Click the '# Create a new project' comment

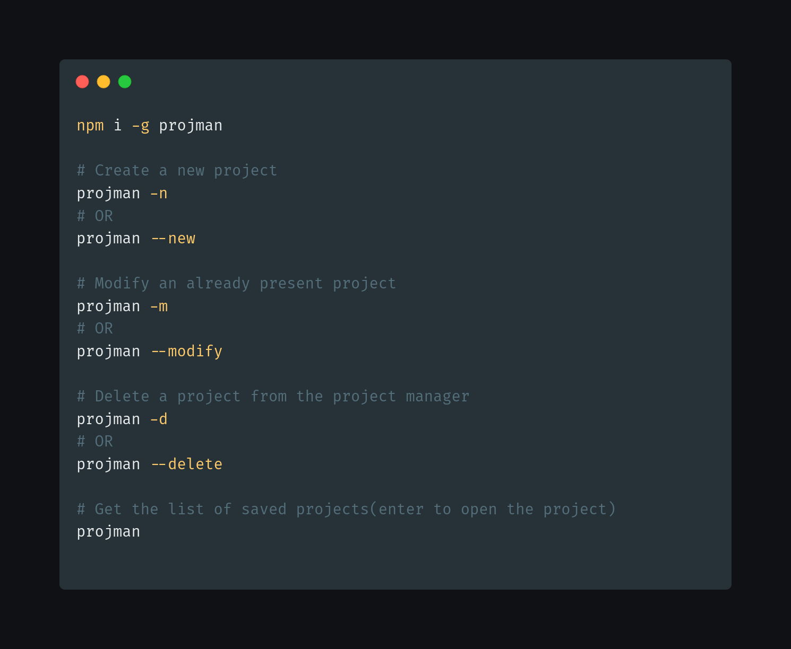coord(177,171)
